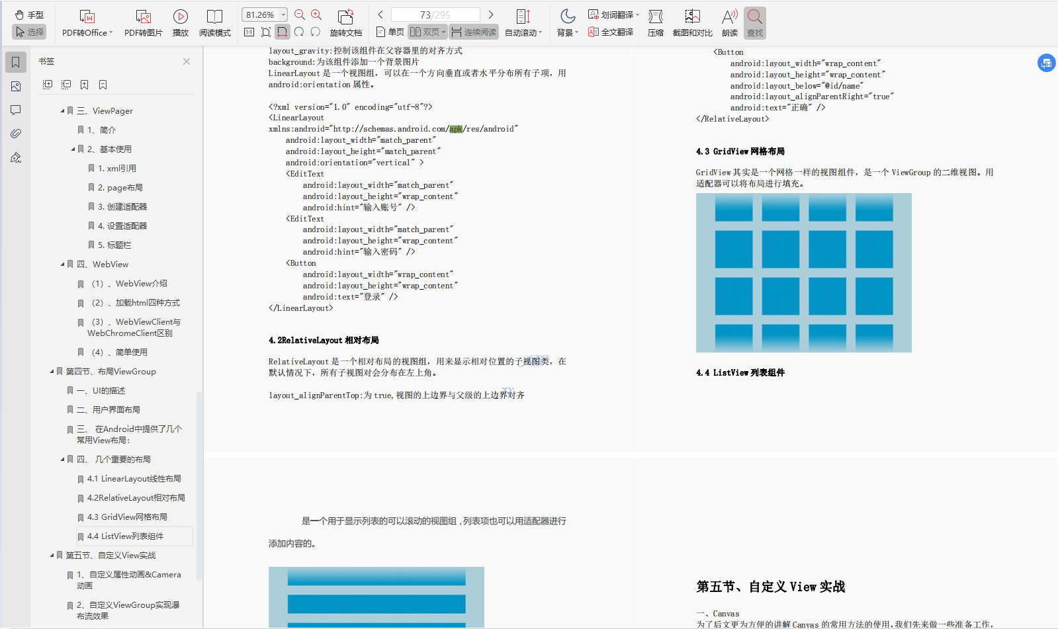Zoom out with the magnifier minus icon
Screen dimensions: 1058x629
(x=299, y=15)
